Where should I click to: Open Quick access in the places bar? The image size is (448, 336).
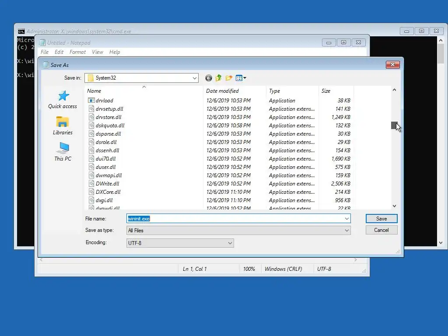point(63,100)
